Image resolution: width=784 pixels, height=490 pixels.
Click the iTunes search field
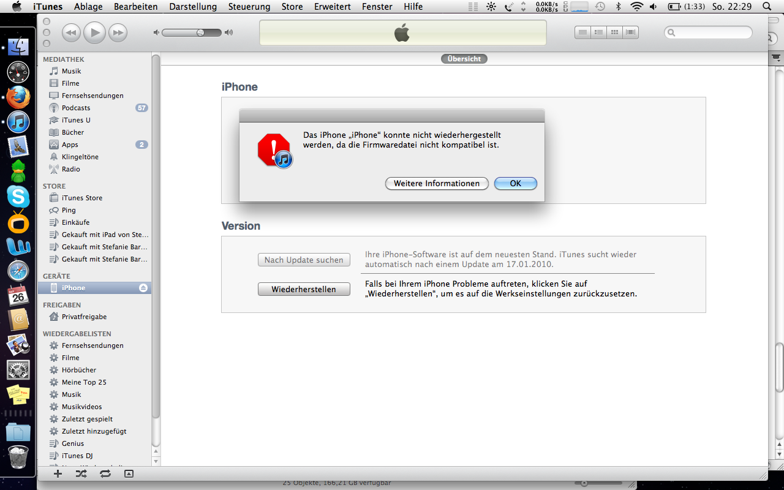click(x=708, y=32)
